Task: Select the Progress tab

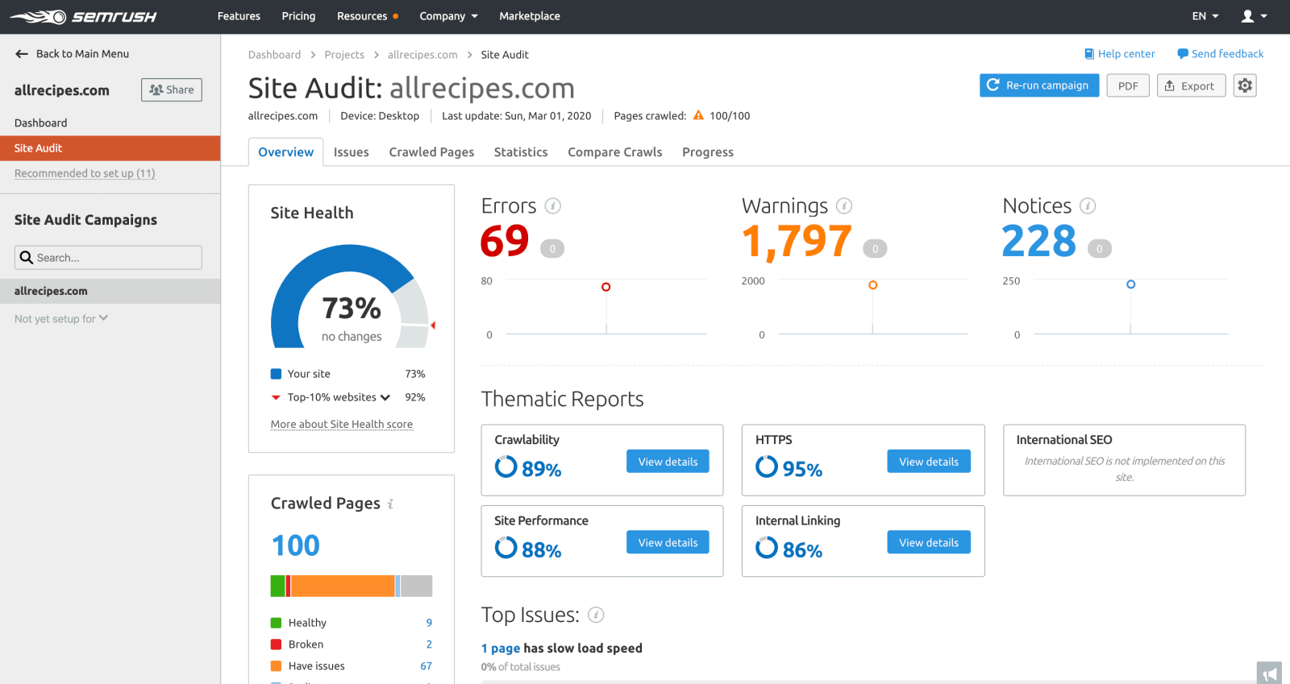Action: tap(708, 152)
